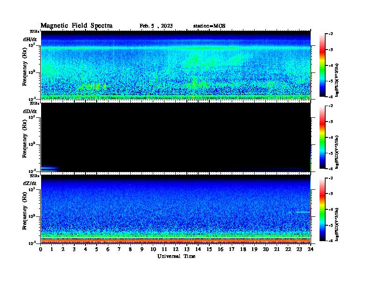The image size is (370, 286).
Task: Click hour 16 on the Universal Time axis
Action: 221,249
